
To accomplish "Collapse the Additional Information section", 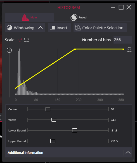I will click(x=128, y=152).
